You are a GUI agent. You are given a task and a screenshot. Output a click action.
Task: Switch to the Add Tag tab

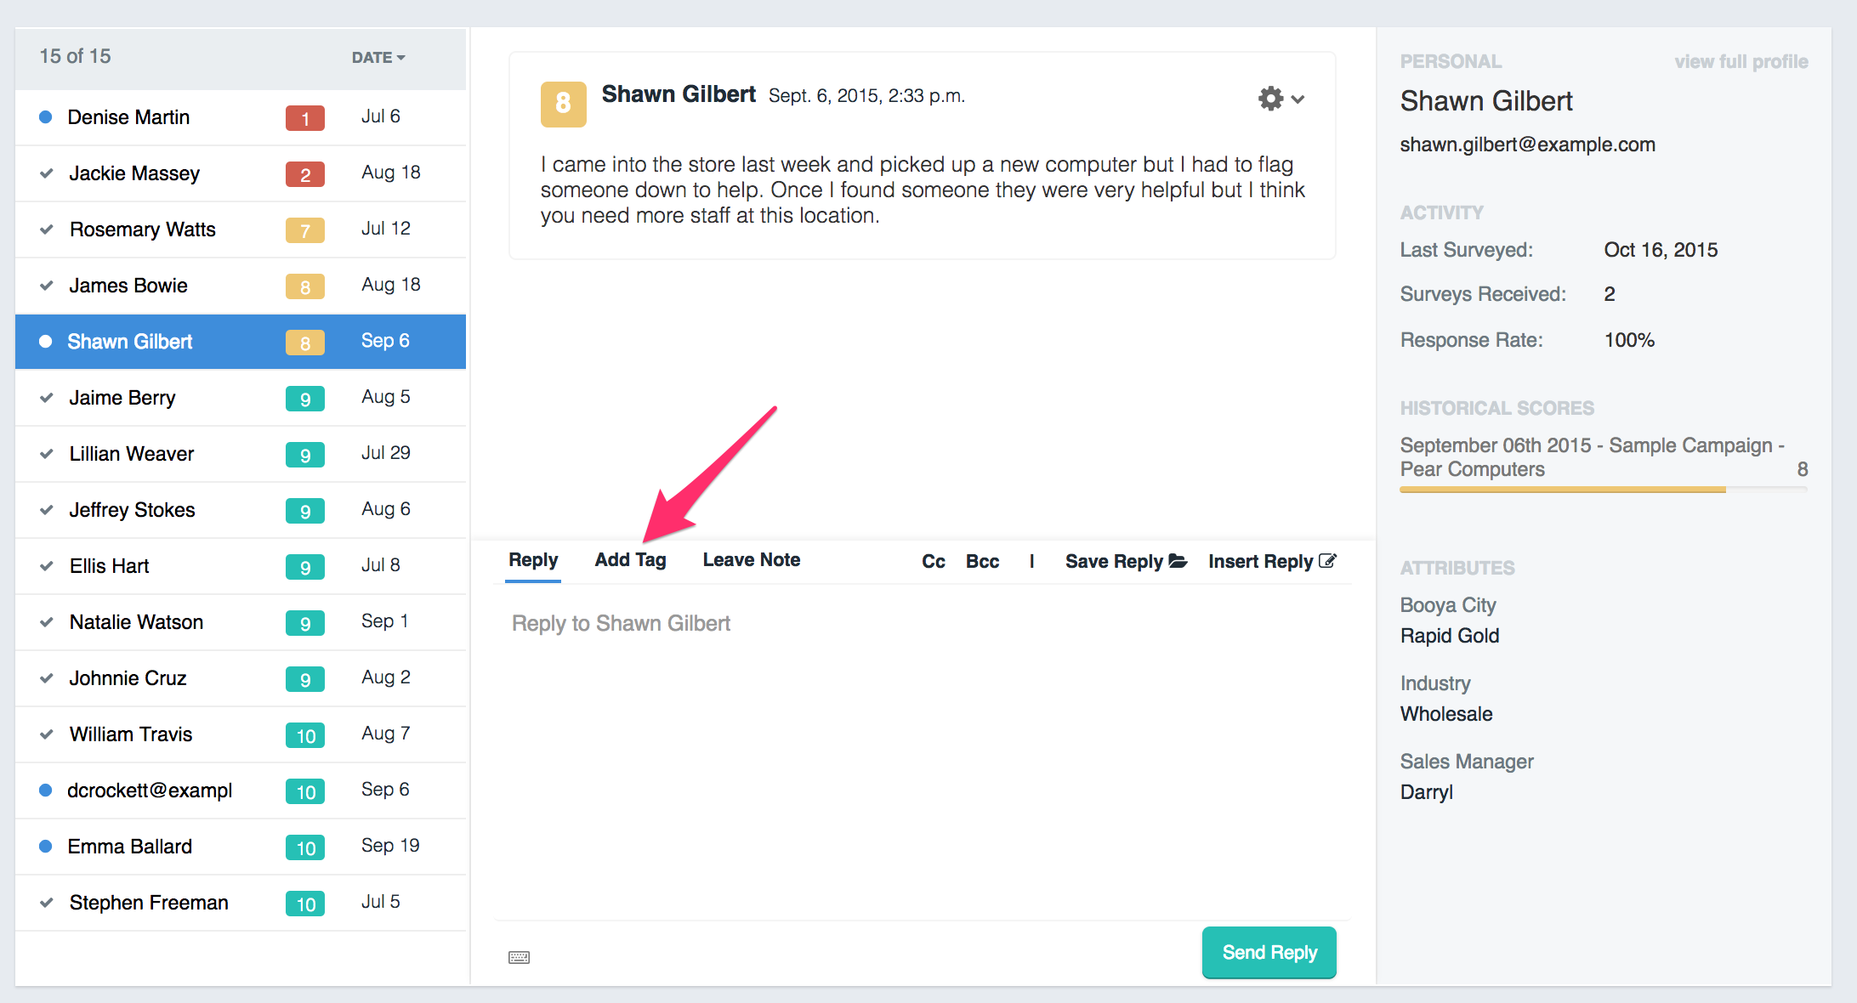pos(630,560)
